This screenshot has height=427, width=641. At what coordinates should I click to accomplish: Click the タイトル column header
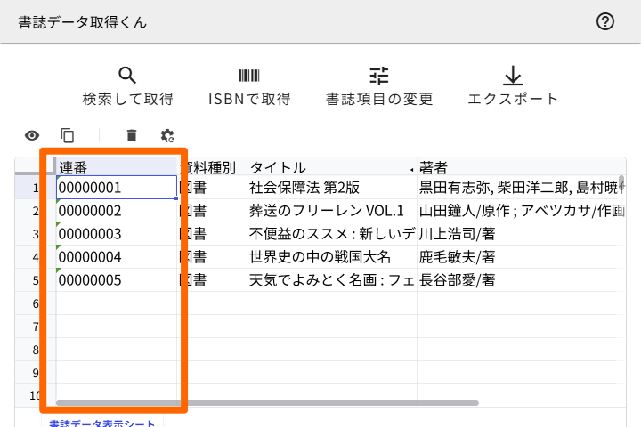329,167
